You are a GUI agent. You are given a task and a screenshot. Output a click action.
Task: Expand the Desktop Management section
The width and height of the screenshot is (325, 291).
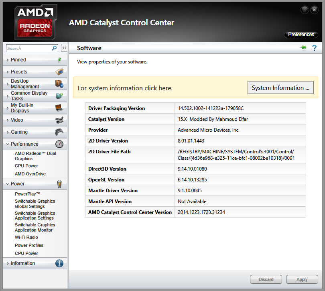point(35,84)
